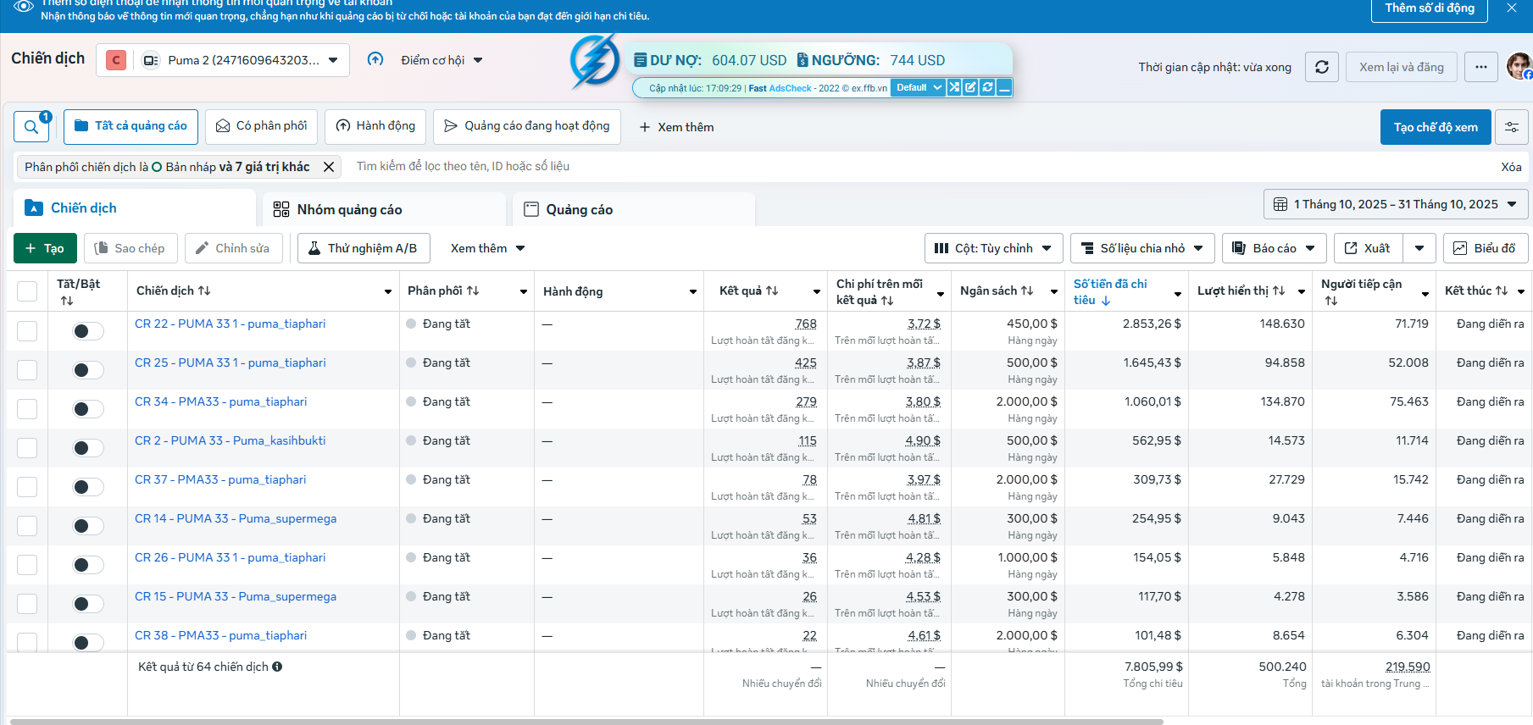Turn on the CR 14 campaign switch
Viewport: 1533px width, 725px height.
(x=87, y=526)
